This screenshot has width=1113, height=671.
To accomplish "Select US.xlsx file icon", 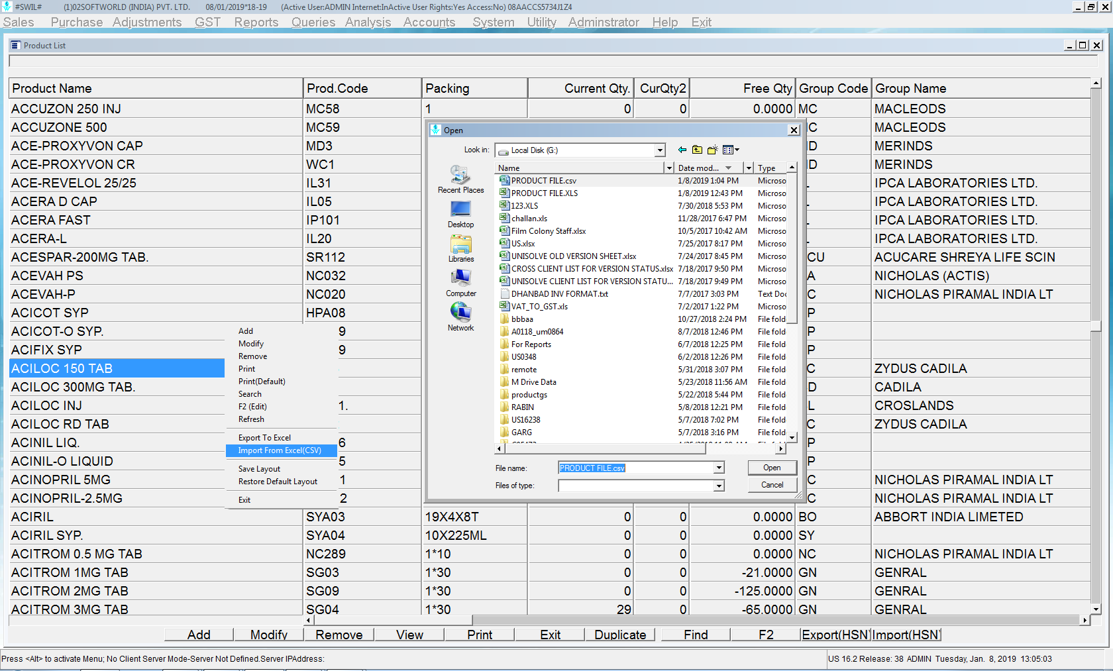I will 504,243.
